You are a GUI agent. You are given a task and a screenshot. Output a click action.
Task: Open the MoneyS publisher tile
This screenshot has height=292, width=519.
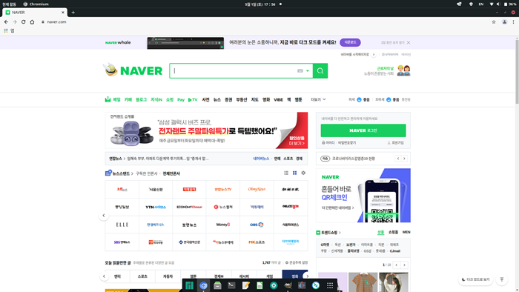click(x=223, y=225)
